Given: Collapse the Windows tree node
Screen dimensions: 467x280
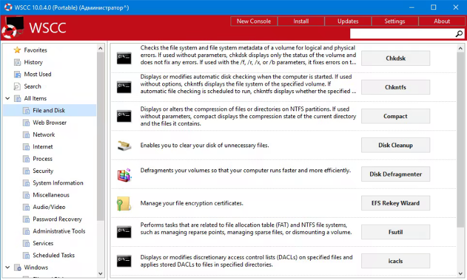Looking at the screenshot, I should click(8, 267).
